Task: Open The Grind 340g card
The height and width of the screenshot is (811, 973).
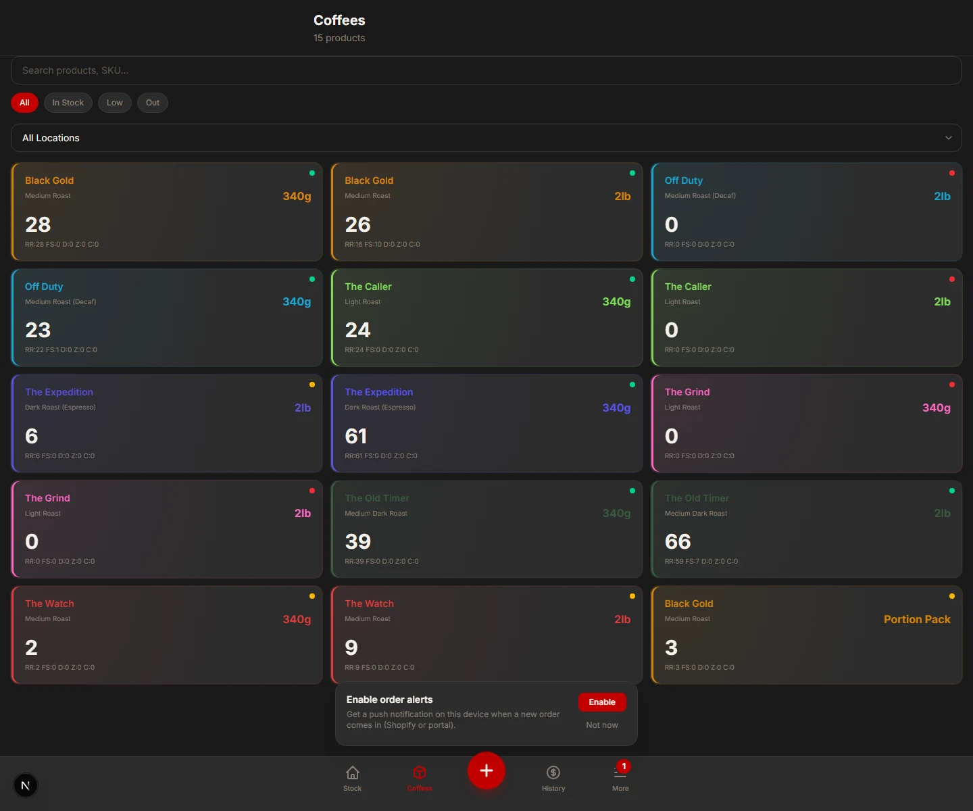Action: pos(806,423)
